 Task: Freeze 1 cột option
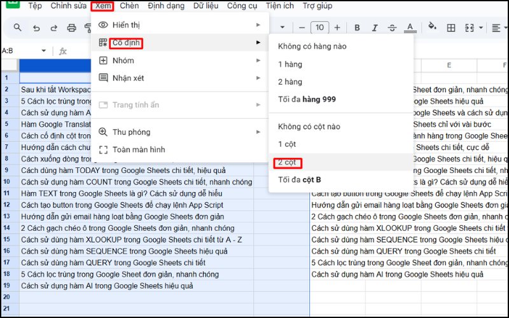click(x=341, y=144)
